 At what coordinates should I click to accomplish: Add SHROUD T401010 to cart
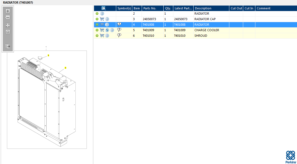point(102,36)
